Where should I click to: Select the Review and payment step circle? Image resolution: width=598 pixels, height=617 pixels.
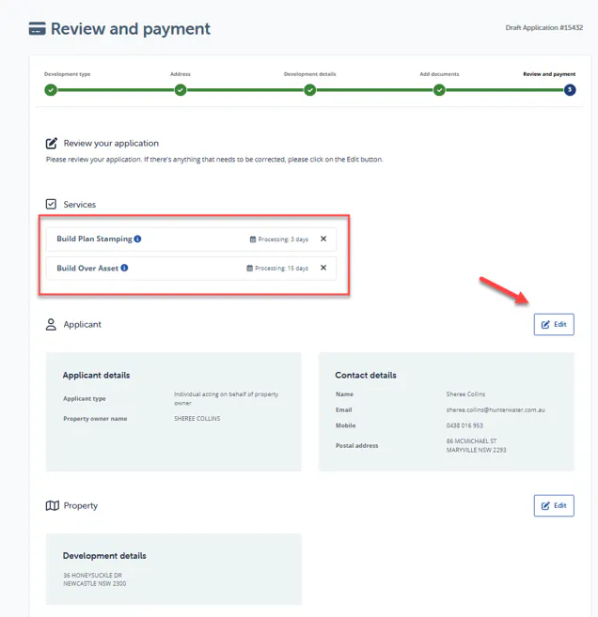570,90
